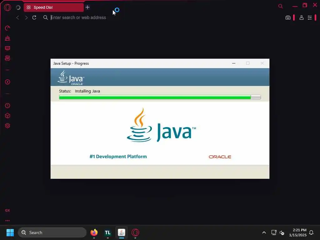
Task: Click the Java installation progress bar
Action: 160,97
